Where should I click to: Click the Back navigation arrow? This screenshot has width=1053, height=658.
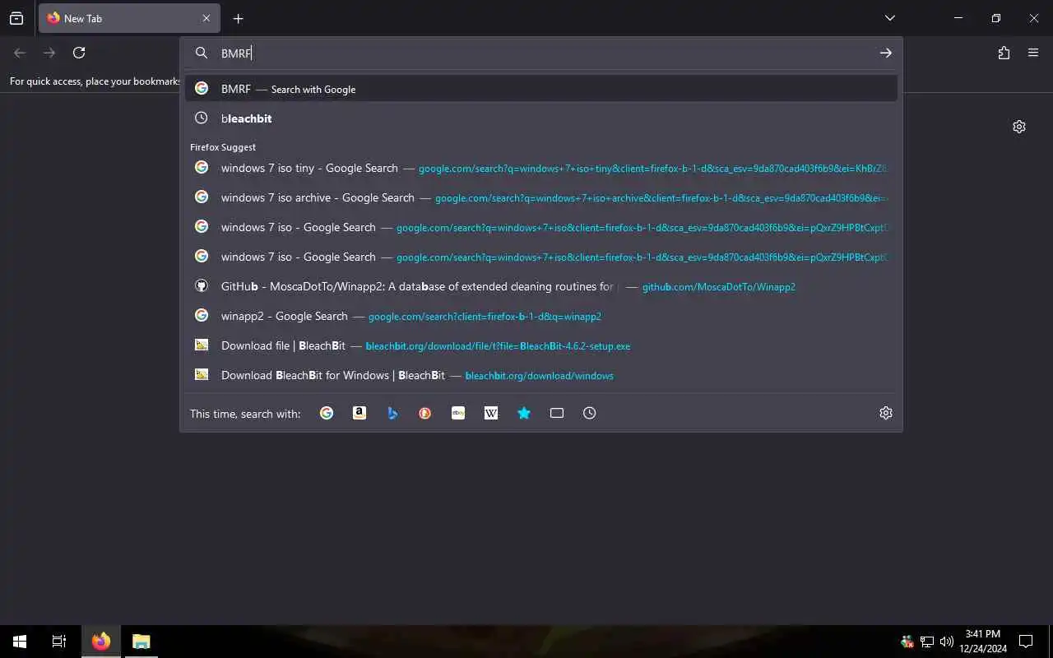point(20,53)
